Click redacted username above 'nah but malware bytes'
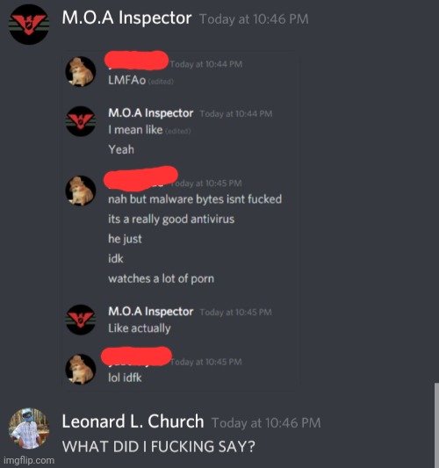The width and height of the screenshot is (439, 468). pyautogui.click(x=140, y=178)
